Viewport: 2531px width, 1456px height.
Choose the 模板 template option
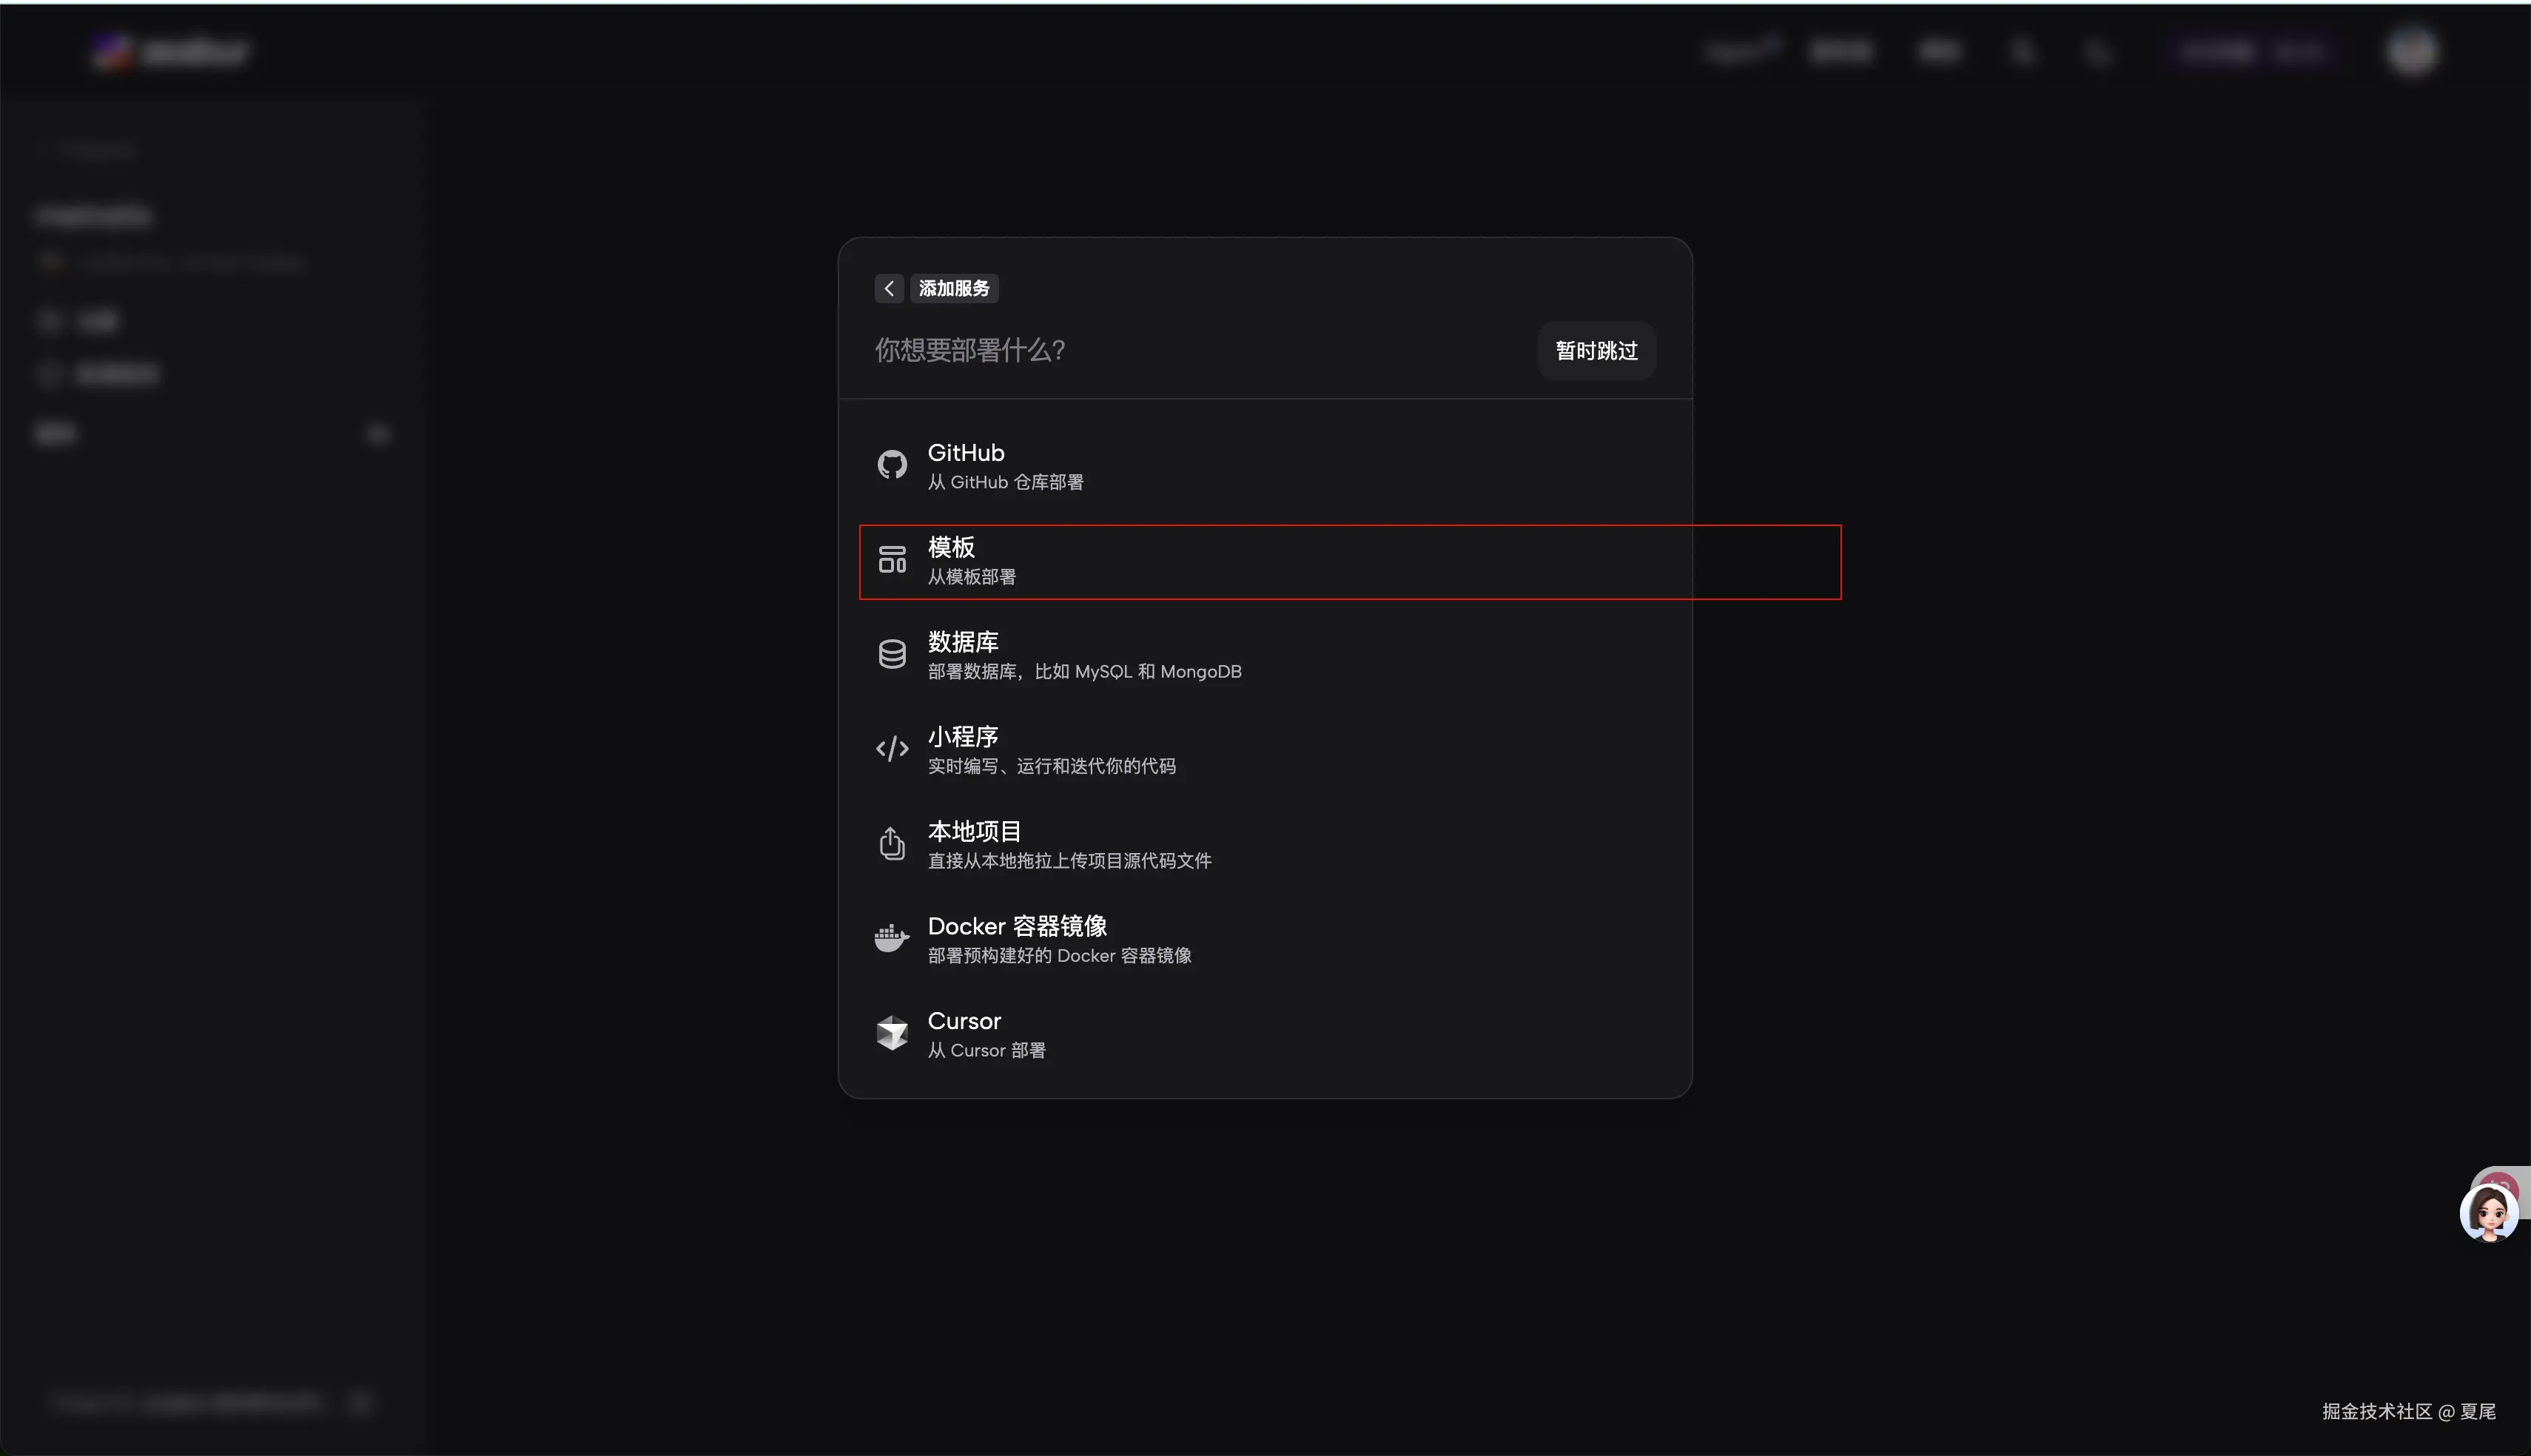[x=951, y=548]
